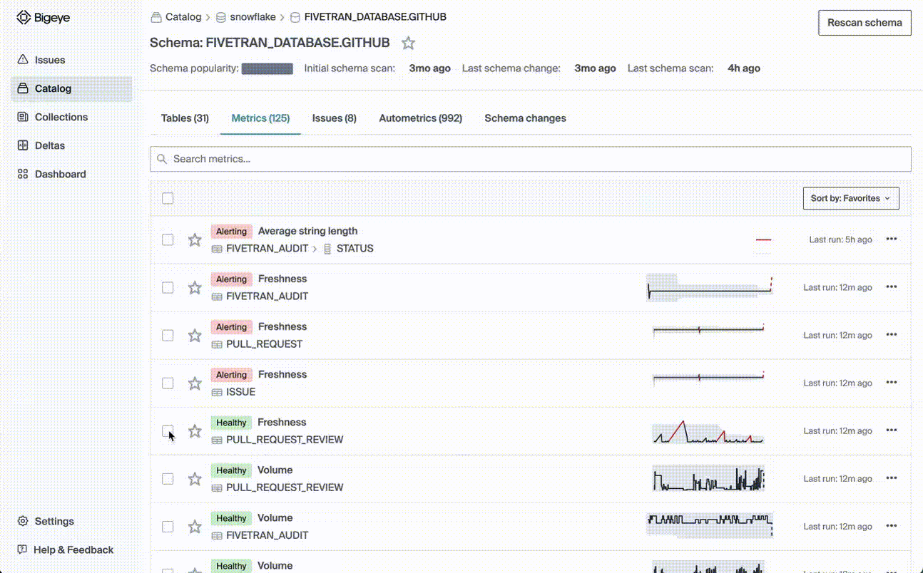Go to snowflake breadcrumb link
Viewport: 923px width, 573px height.
coord(253,17)
